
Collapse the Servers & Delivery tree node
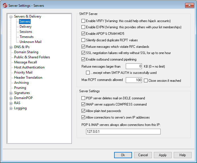pyautogui.click(x=11, y=17)
